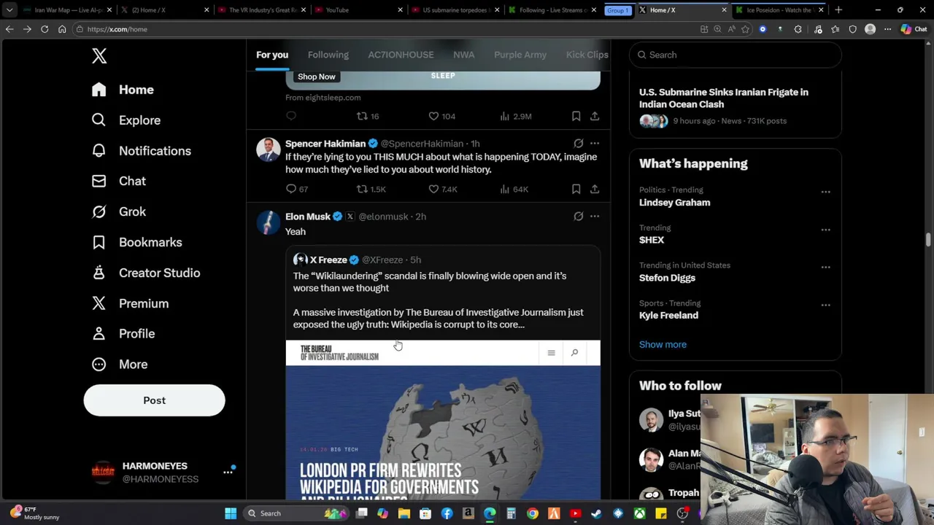This screenshot has height=525, width=934.
Task: Bookmark Spencer Hakimian's post
Action: tap(576, 189)
